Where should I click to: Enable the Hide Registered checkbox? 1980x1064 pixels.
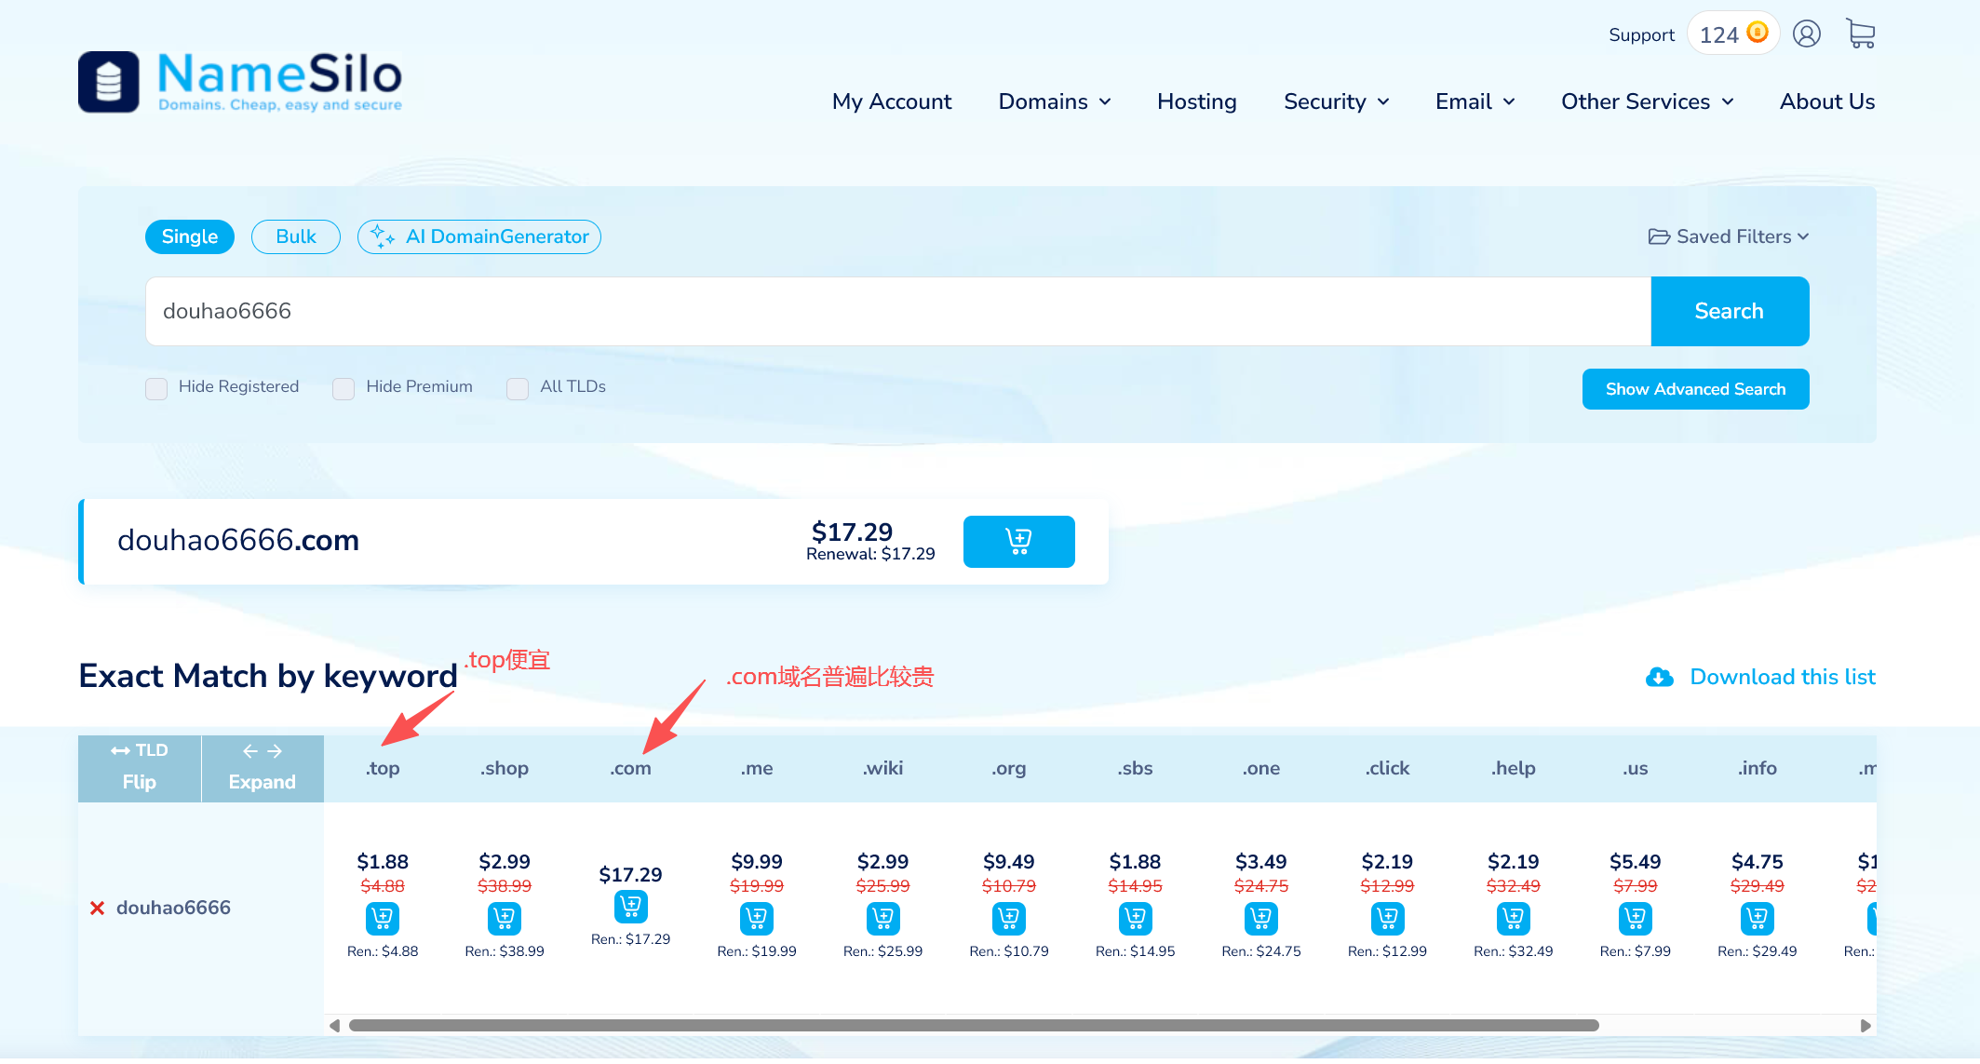coord(156,388)
